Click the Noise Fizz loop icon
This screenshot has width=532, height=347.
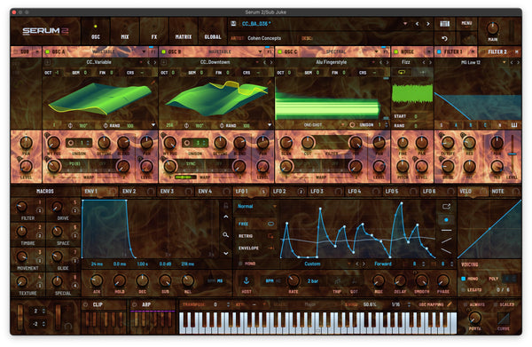(402, 72)
